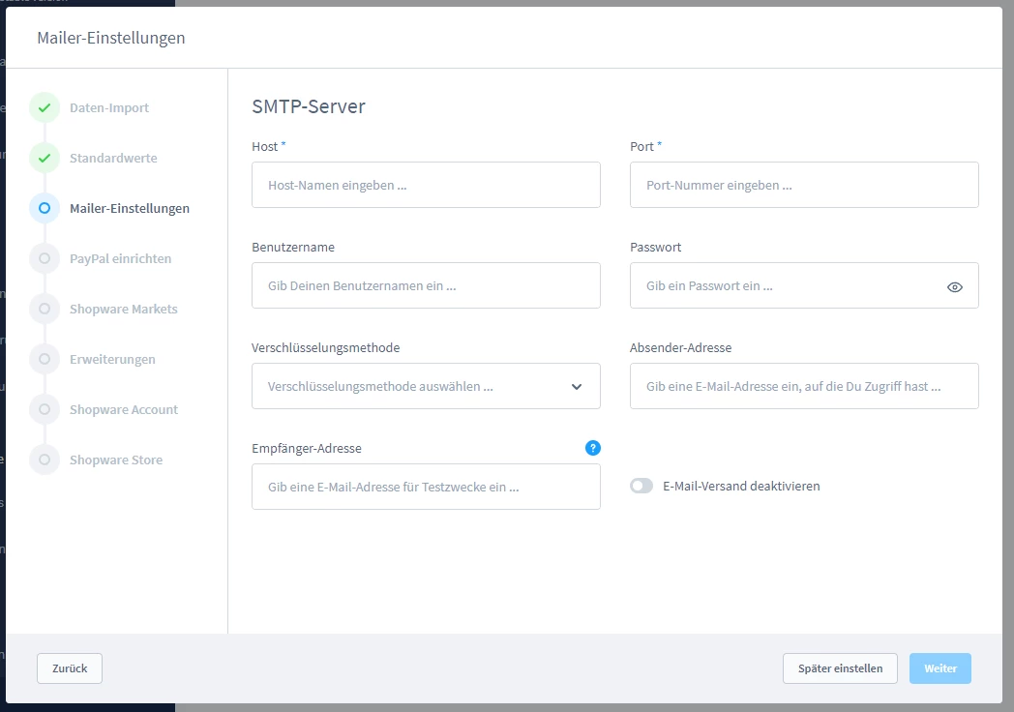This screenshot has width=1014, height=712.
Task: Click the PayPal einrichten step circle icon
Action: 45,258
